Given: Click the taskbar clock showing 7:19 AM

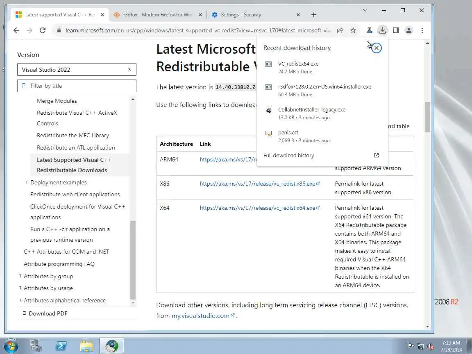Looking at the screenshot, I should (451, 346).
